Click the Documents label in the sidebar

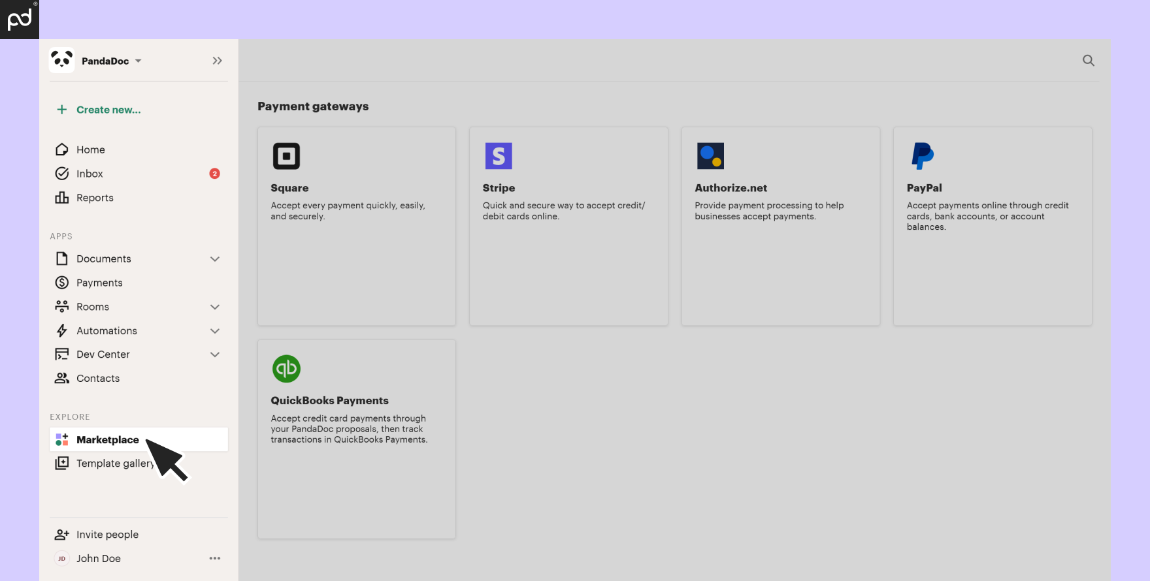(104, 259)
